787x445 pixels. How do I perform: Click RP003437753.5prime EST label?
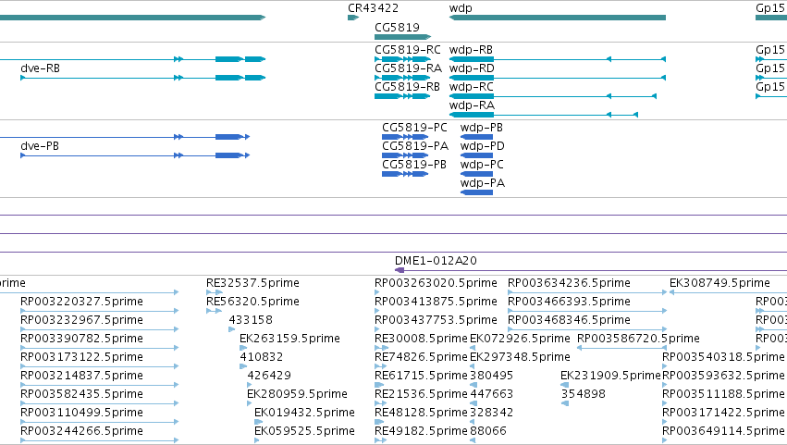click(436, 320)
